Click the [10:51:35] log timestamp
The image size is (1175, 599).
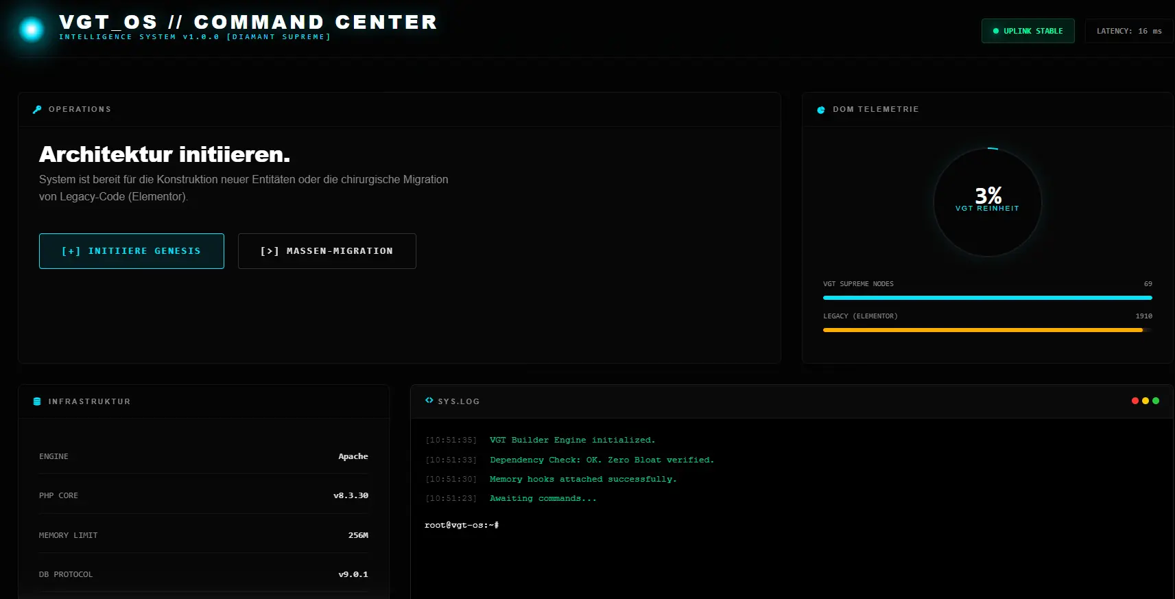pyautogui.click(x=451, y=441)
